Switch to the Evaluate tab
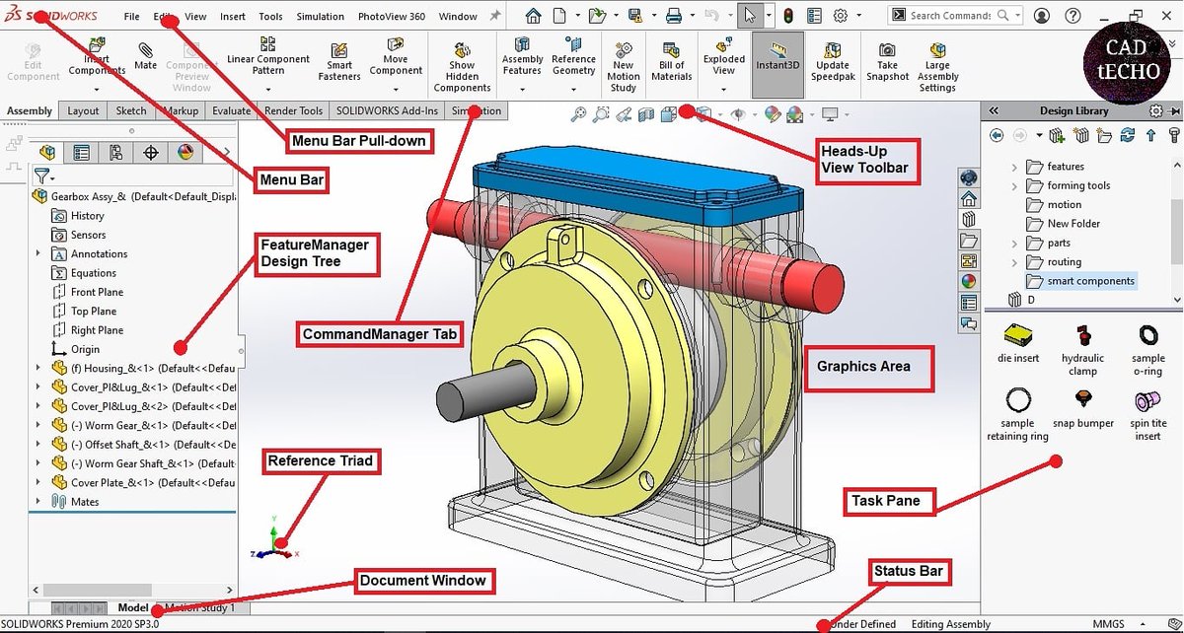 [232, 111]
